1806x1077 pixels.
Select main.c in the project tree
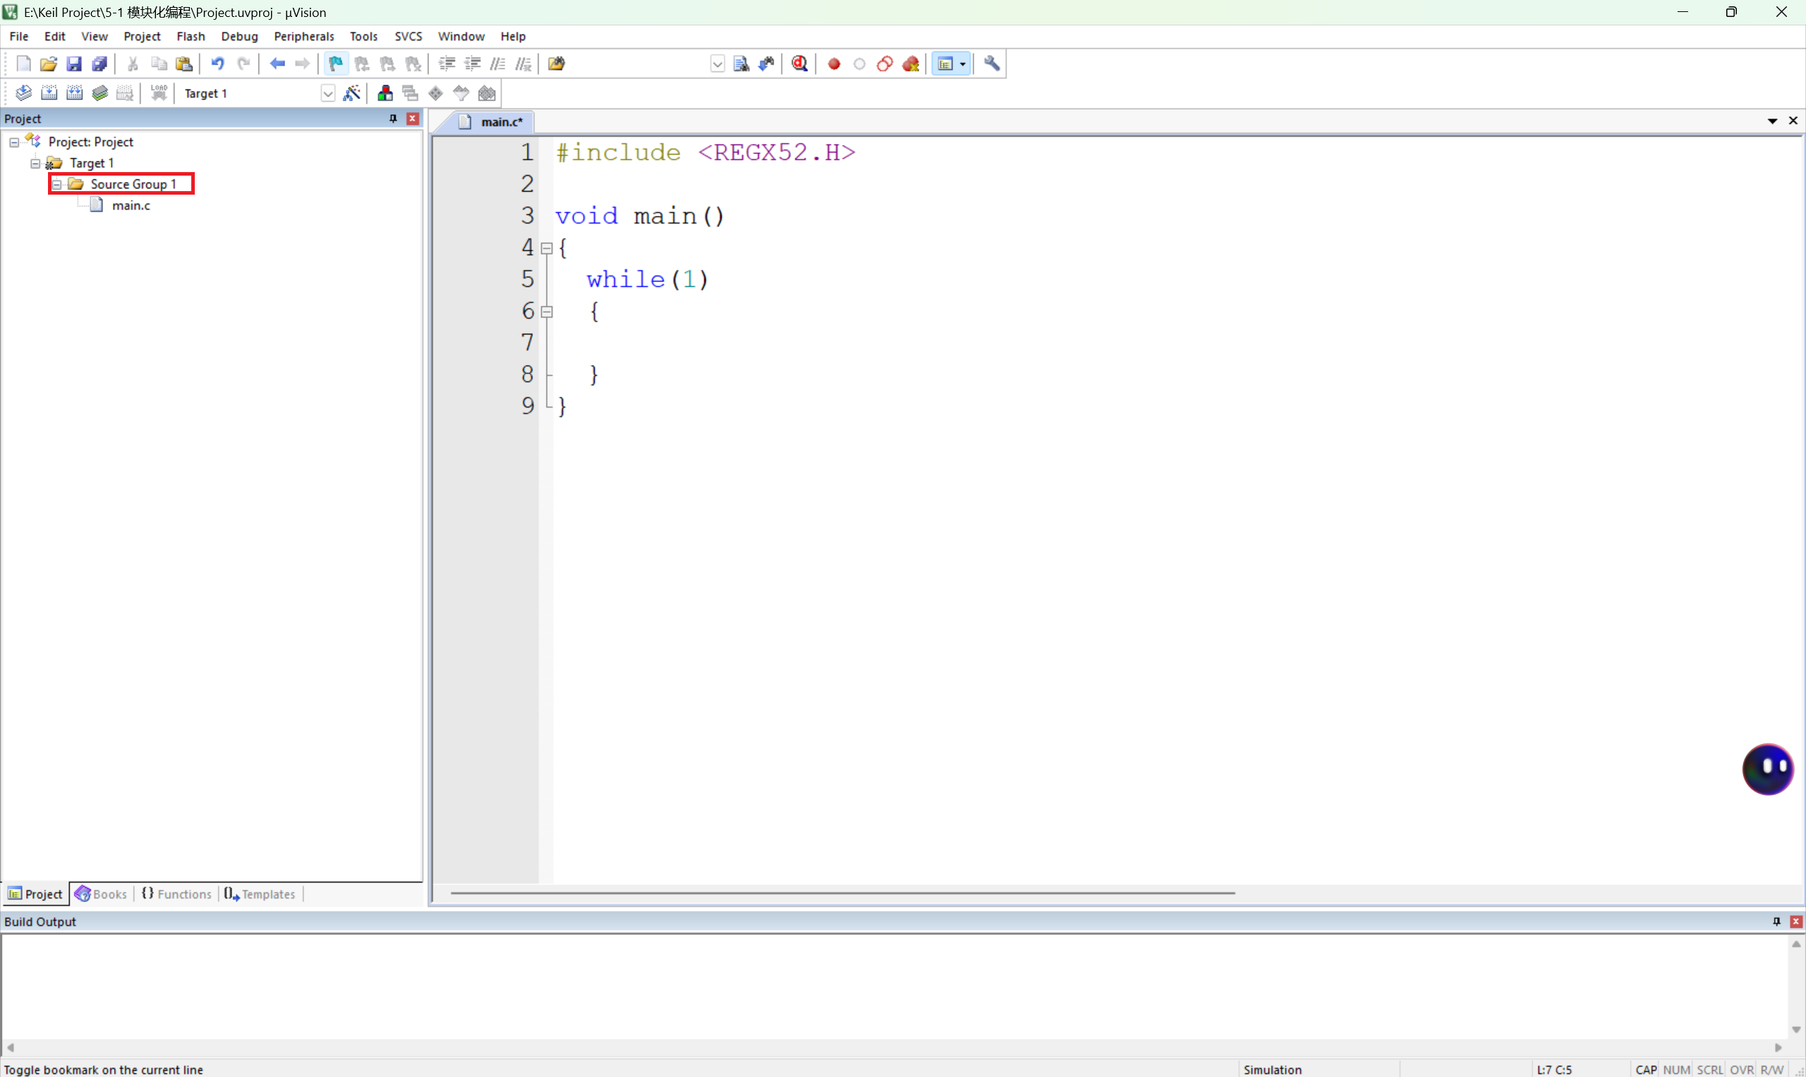pos(131,205)
